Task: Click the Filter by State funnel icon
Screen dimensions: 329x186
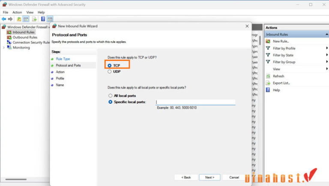Action: 268,55
